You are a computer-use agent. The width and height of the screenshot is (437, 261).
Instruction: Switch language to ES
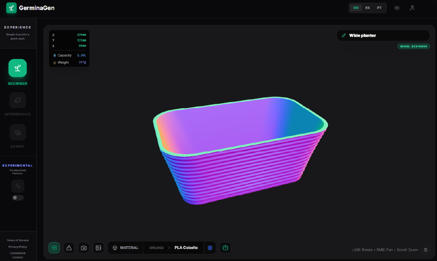tap(367, 8)
